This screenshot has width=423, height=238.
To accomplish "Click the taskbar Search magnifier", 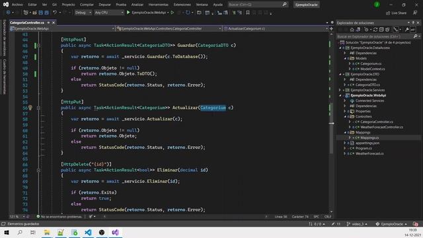I will (20, 232).
